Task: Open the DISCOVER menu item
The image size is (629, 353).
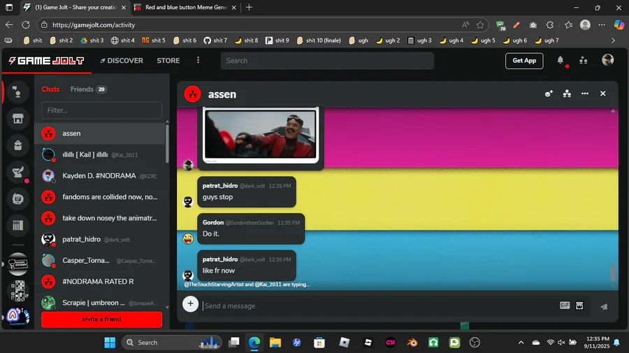Action: (122, 61)
